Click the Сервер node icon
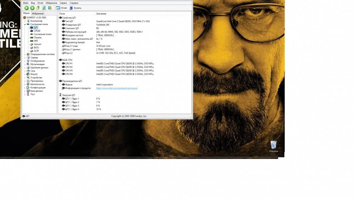This screenshot has width=355, height=200. click(x=28, y=58)
